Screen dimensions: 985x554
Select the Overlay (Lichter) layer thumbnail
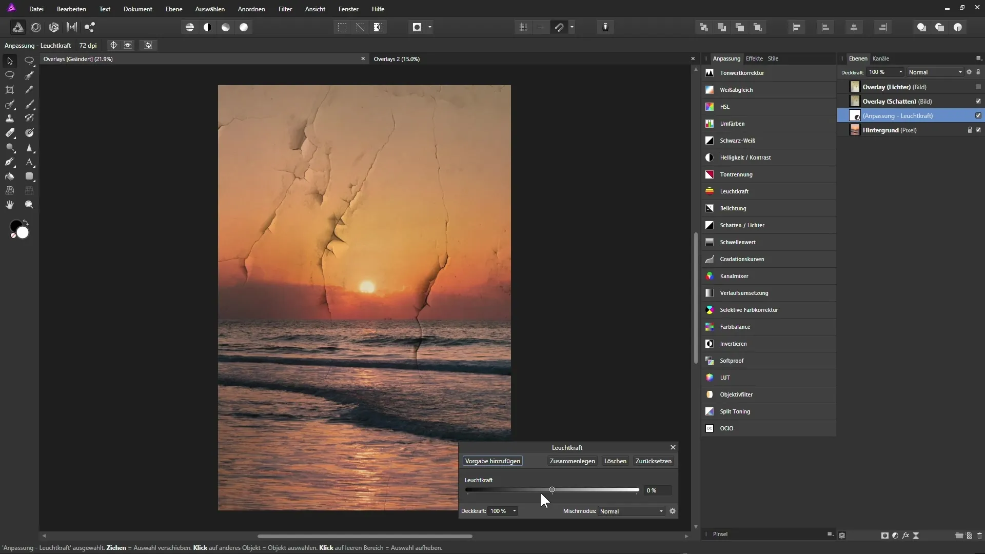click(855, 87)
